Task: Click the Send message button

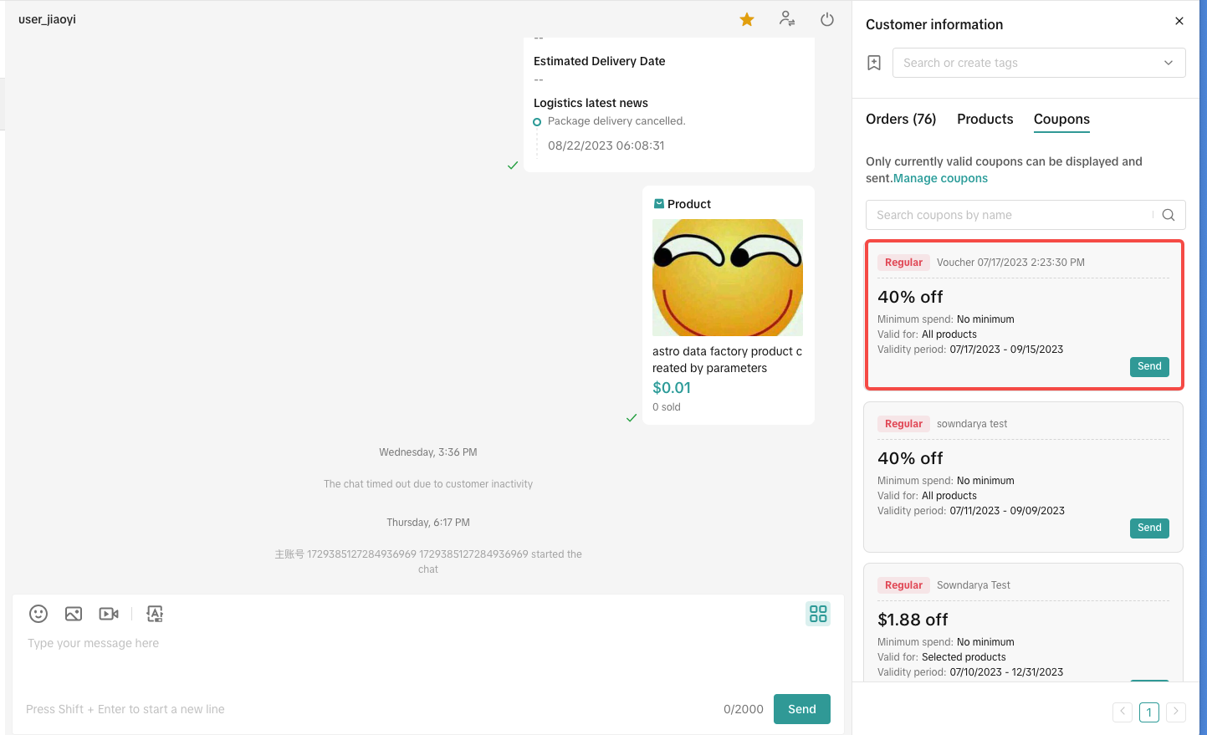Action: coord(801,709)
